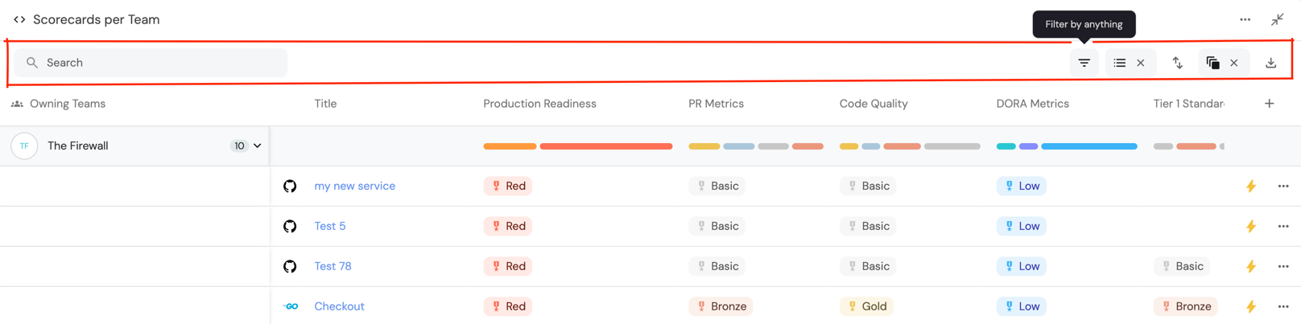Add a new column with plus icon

(x=1269, y=104)
